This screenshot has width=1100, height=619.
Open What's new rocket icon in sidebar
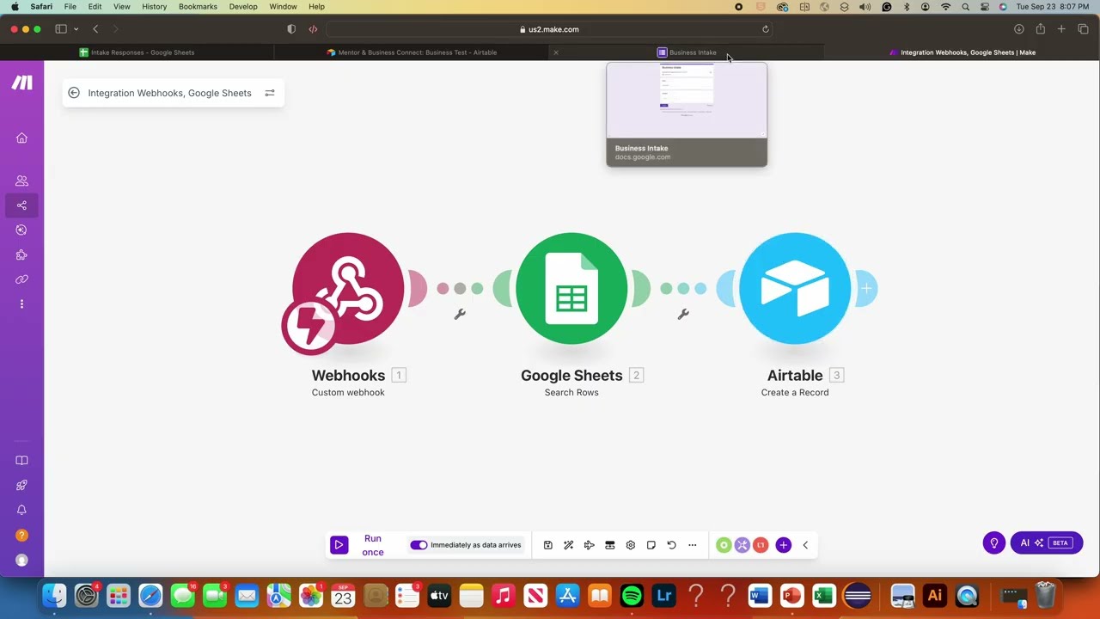(21, 486)
